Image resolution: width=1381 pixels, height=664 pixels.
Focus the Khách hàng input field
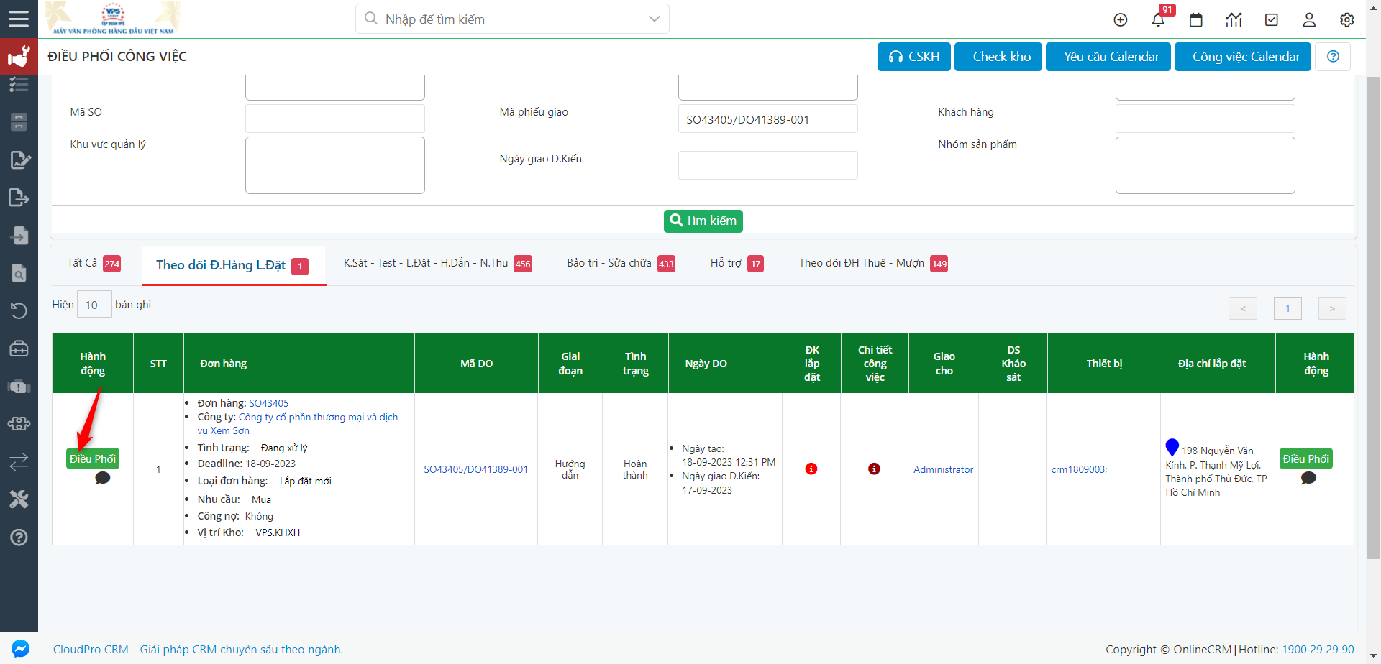click(1205, 119)
